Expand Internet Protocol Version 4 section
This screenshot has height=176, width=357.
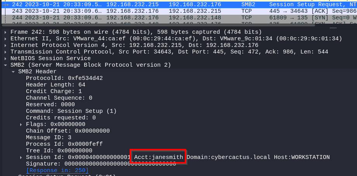click(x=5, y=45)
